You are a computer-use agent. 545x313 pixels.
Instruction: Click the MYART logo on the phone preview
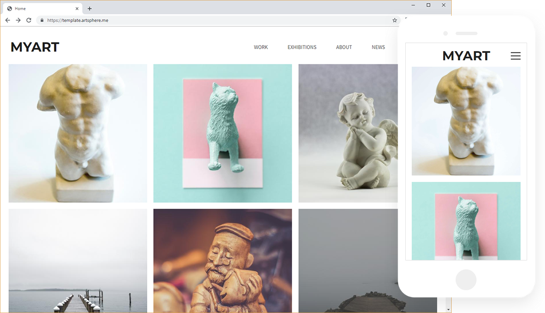pos(466,56)
